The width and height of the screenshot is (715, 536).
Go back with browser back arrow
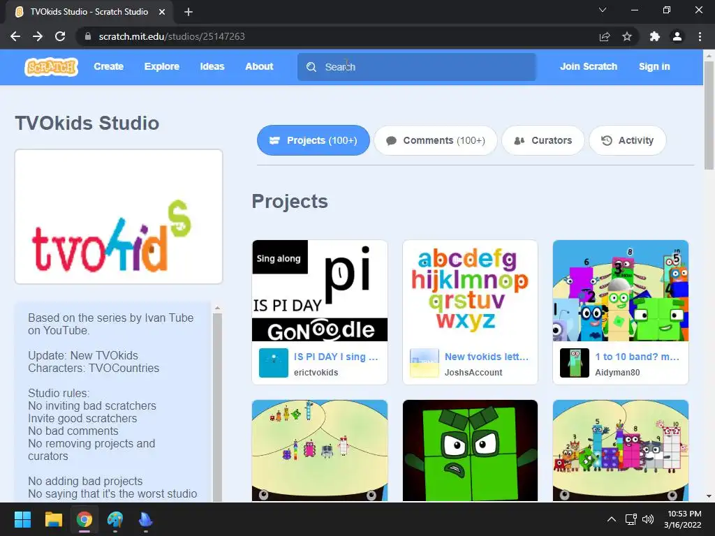click(x=15, y=36)
